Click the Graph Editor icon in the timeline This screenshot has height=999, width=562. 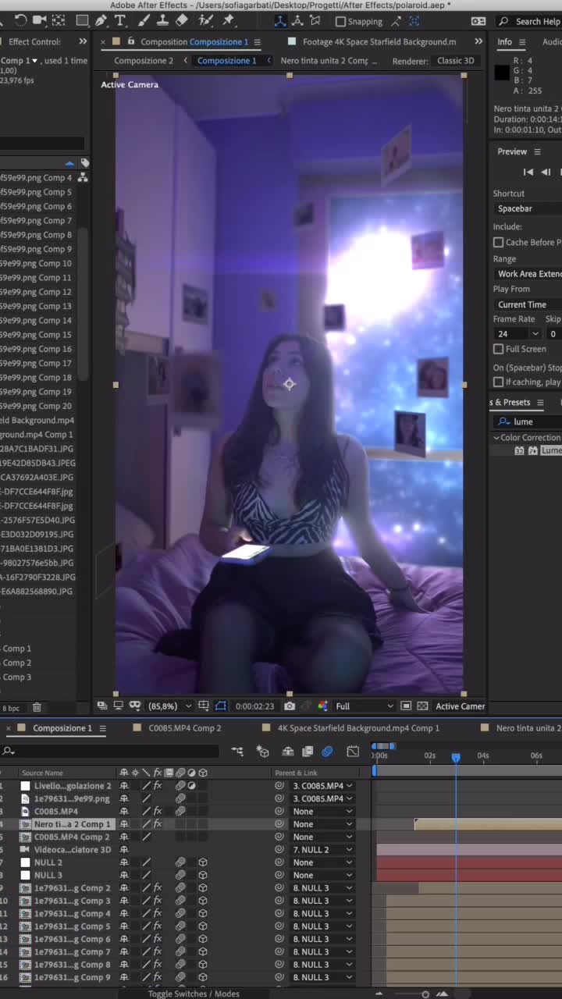tap(353, 752)
